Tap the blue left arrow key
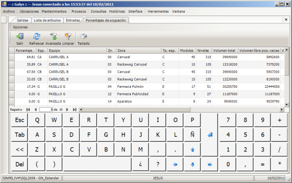292x183 pixels. [x=175, y=164]
